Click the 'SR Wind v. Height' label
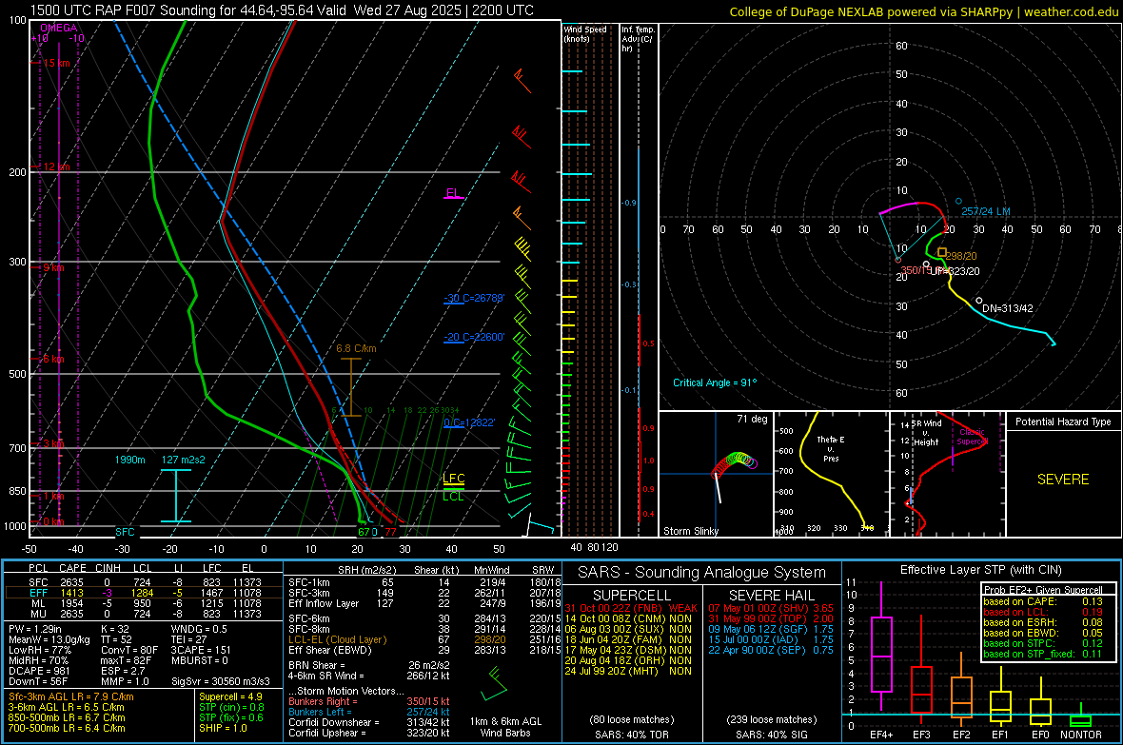Viewport: 1123px width, 745px height. point(926,433)
